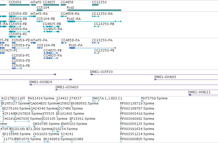Select the LD10234.5prime EST label
This screenshot has height=143, width=218.
coord(65,129)
